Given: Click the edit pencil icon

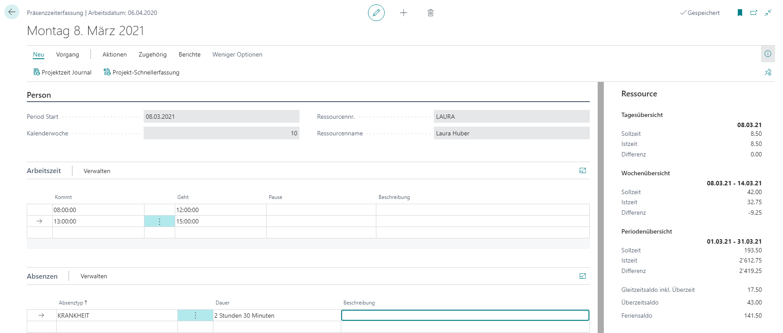Looking at the screenshot, I should pyautogui.click(x=376, y=13).
